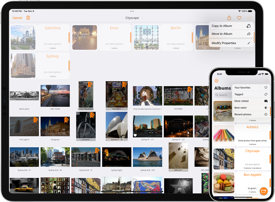Select the Sydney ELB - 318 photo

pos(148,157)
